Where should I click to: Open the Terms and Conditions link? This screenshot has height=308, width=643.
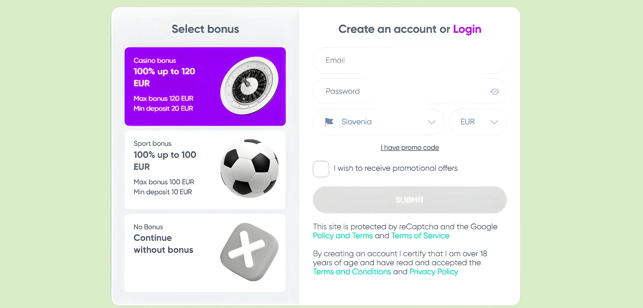(352, 272)
